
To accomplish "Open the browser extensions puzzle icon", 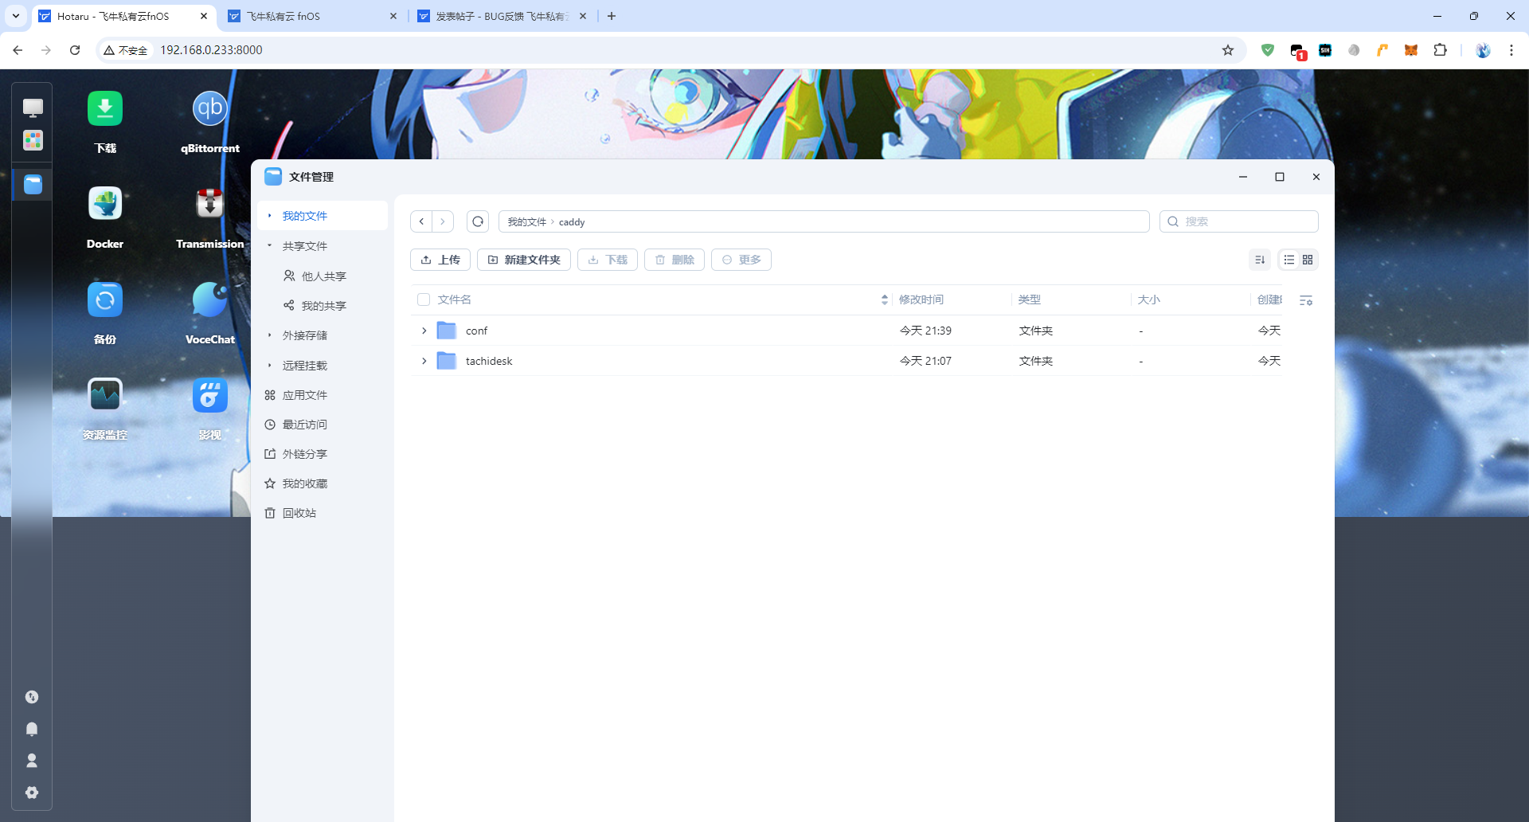I will point(1440,50).
